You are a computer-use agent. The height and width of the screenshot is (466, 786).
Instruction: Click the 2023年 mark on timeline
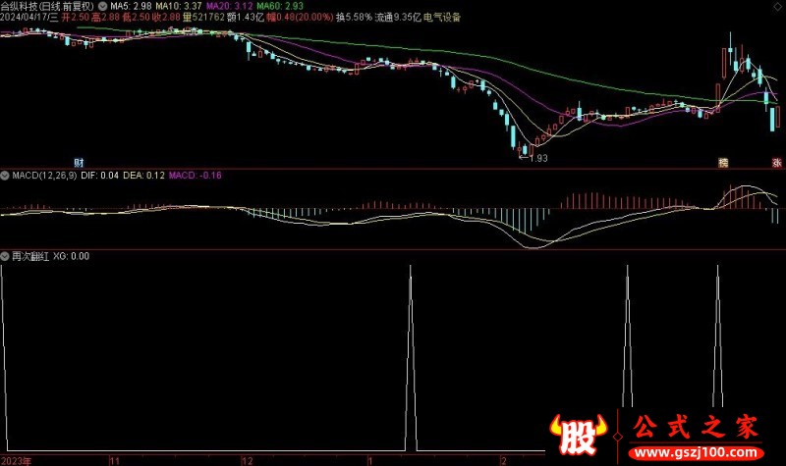(16, 459)
